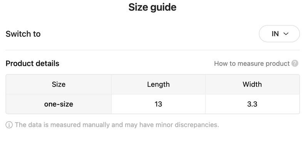Click the word 'details' in section heading
Image resolution: width=308 pixels, height=166 pixels.
tap(47, 64)
